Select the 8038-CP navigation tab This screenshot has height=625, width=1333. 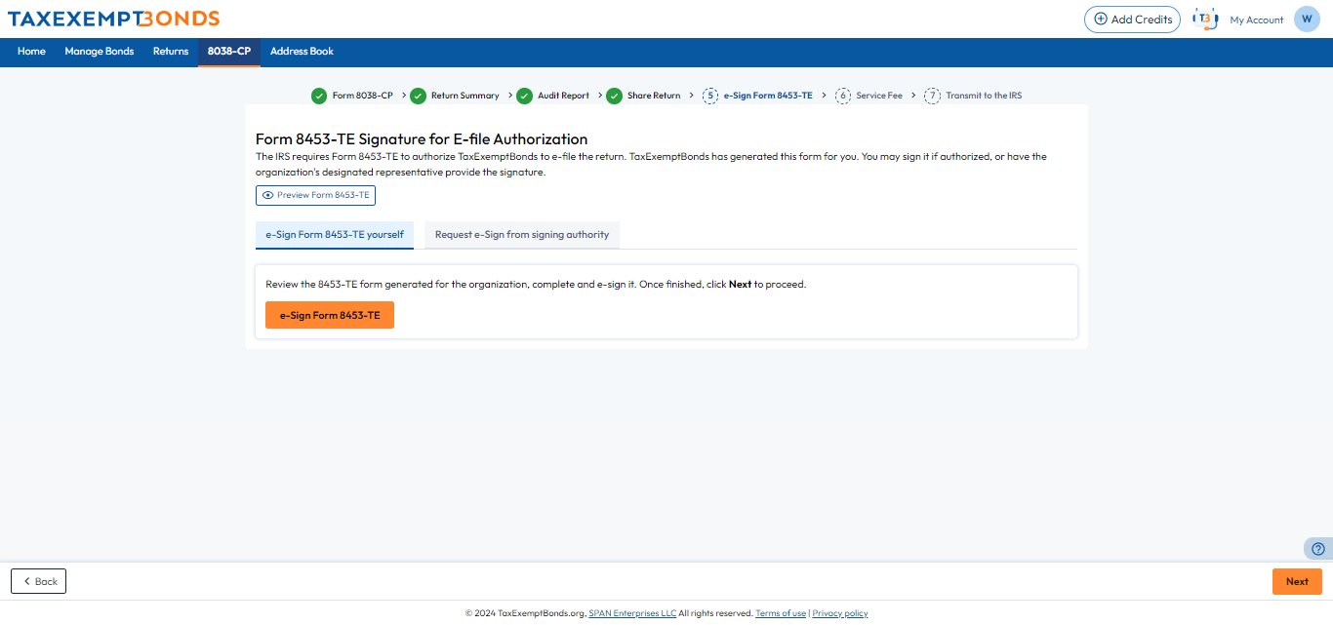pos(229,52)
